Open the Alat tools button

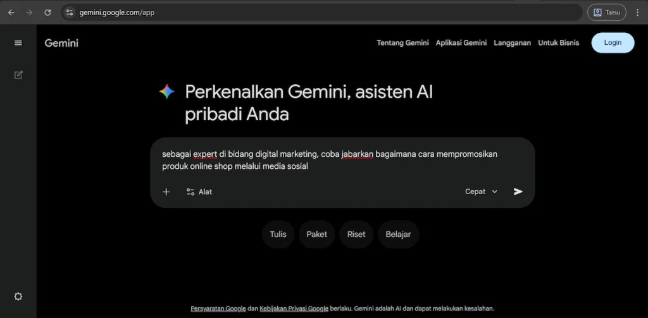199,192
